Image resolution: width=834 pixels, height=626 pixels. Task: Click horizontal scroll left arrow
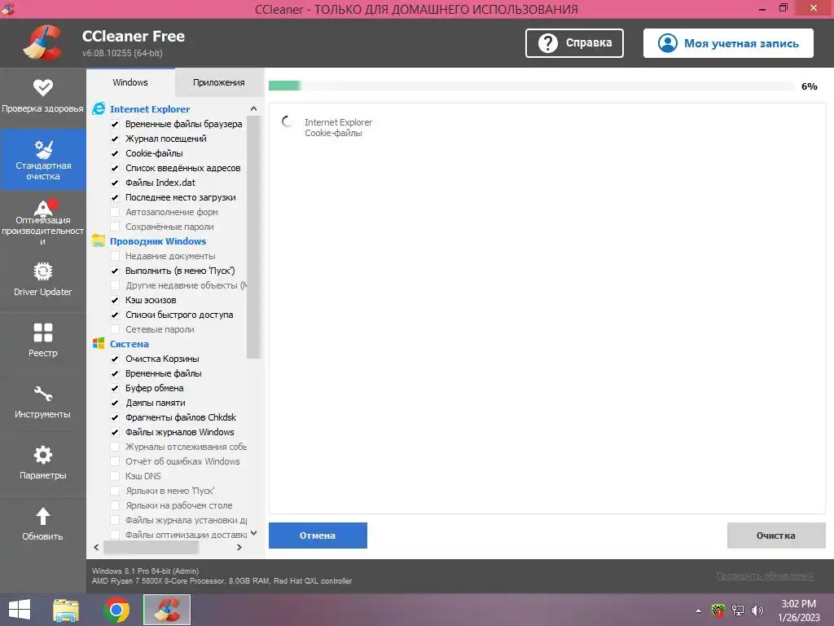(x=96, y=547)
